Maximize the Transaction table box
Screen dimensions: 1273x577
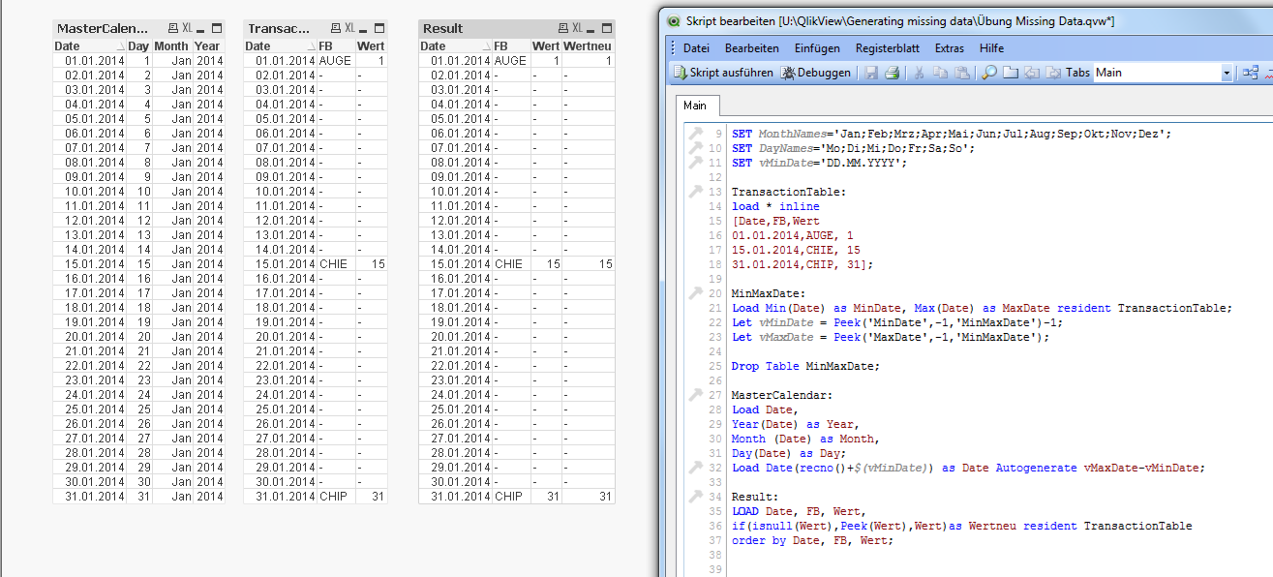coord(379,28)
